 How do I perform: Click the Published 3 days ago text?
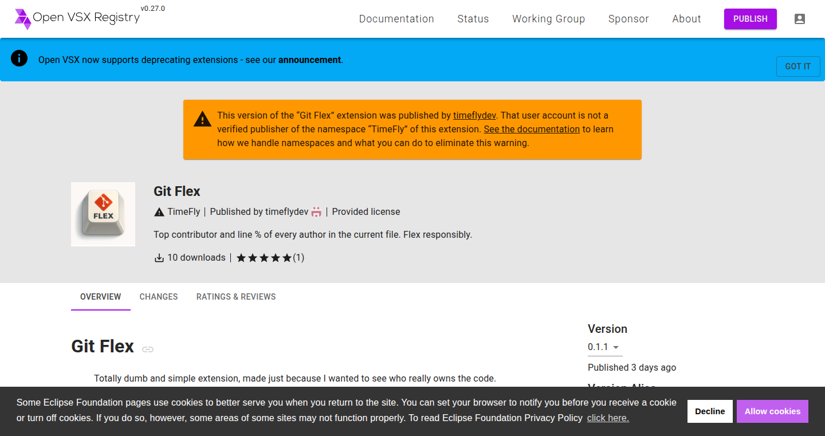[632, 368]
